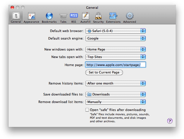The width and height of the screenshot is (184, 139).
Task: Open the Save downloaded files to dropdown
Action: coord(116,95)
